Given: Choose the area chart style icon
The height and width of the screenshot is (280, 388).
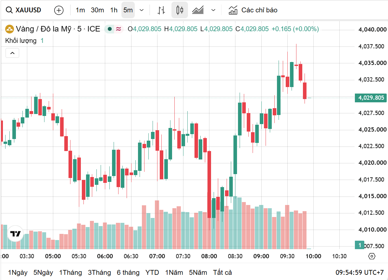Looking at the screenshot, I should [x=198, y=10].
